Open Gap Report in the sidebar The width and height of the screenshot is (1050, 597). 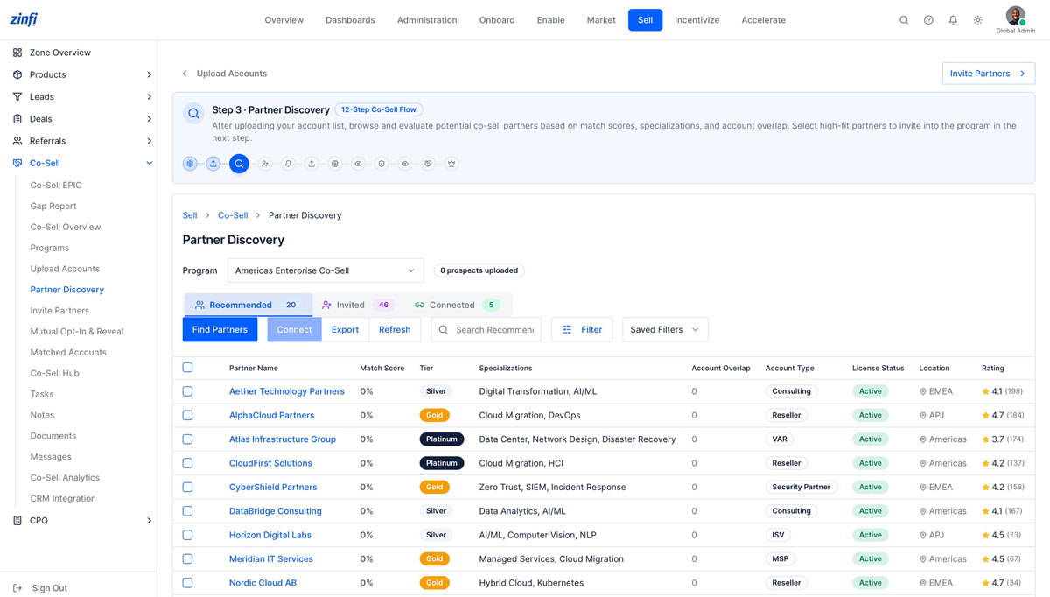tap(53, 206)
